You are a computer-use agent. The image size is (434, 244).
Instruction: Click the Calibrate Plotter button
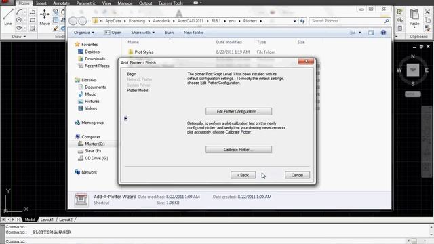click(x=239, y=150)
